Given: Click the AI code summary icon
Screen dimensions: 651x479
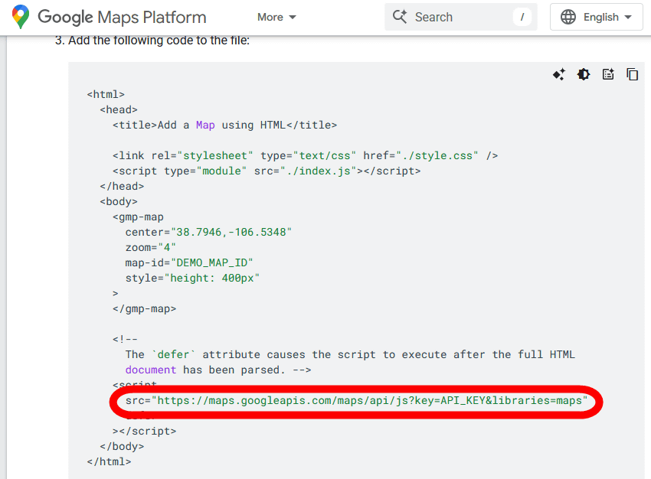Looking at the screenshot, I should coord(608,74).
